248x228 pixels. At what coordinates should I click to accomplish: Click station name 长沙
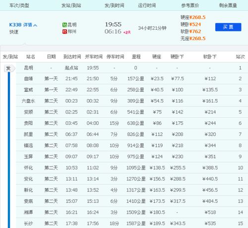click(x=28, y=224)
